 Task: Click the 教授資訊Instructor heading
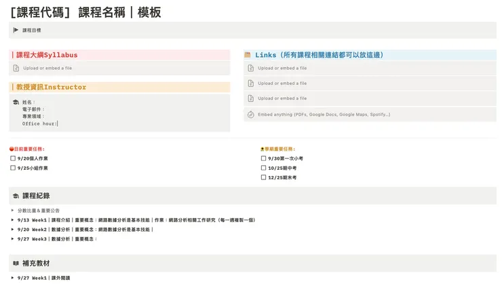click(x=52, y=87)
